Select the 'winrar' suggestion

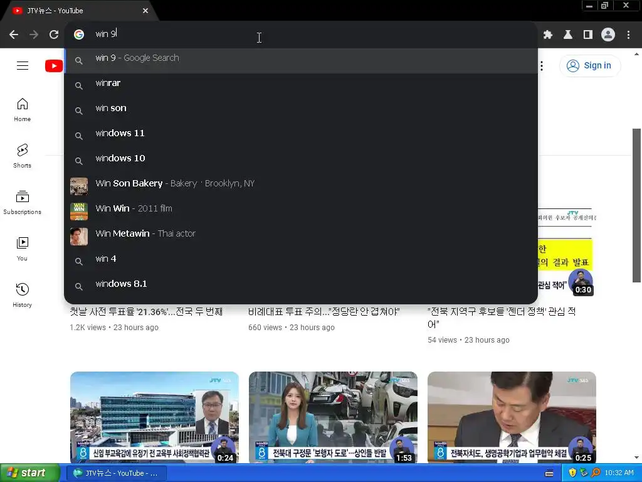click(x=301, y=85)
